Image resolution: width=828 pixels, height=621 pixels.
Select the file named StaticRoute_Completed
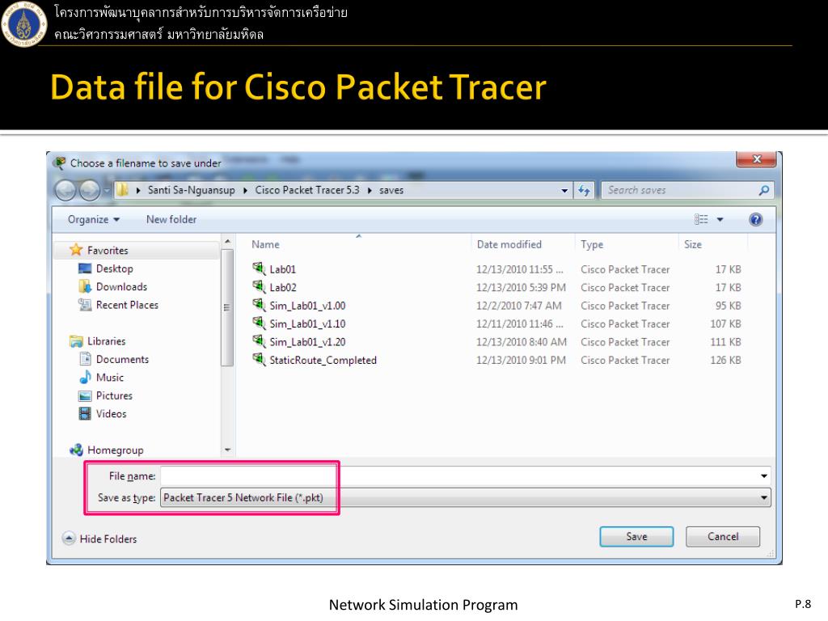(323, 360)
